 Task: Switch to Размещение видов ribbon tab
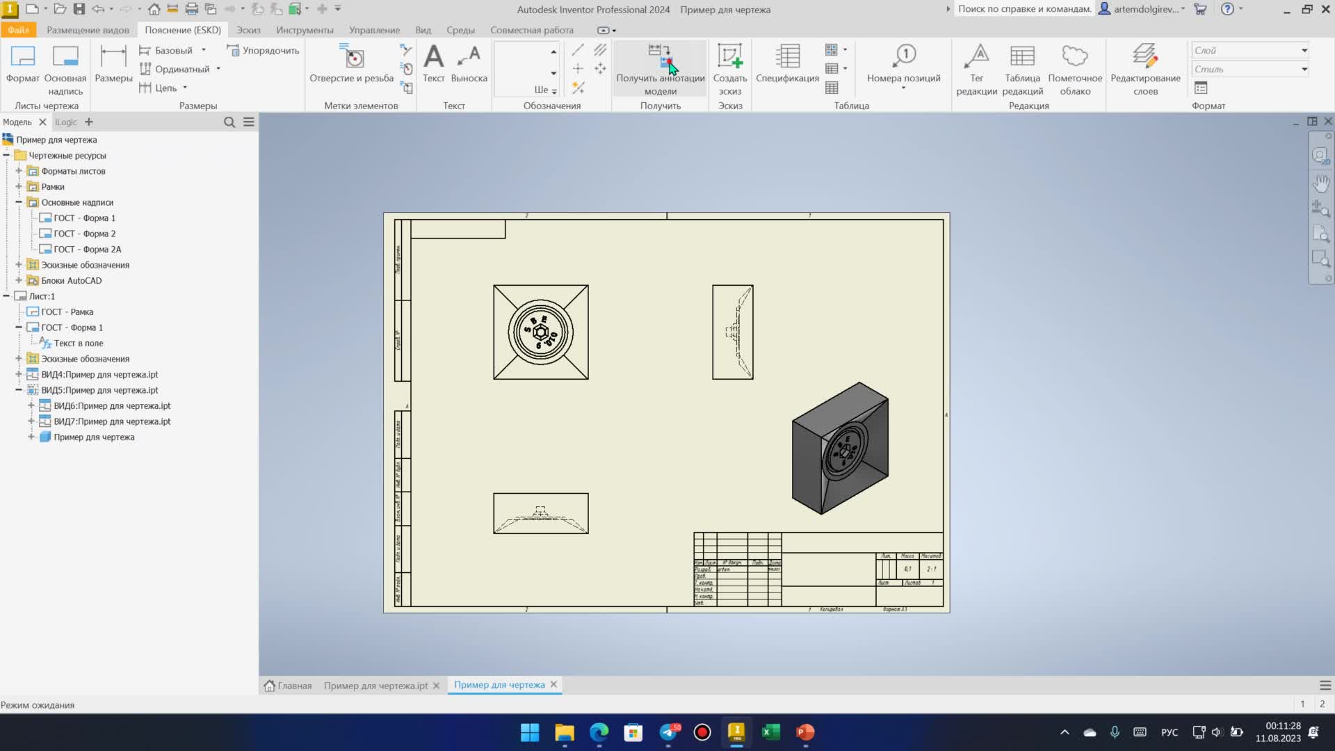coord(88,30)
